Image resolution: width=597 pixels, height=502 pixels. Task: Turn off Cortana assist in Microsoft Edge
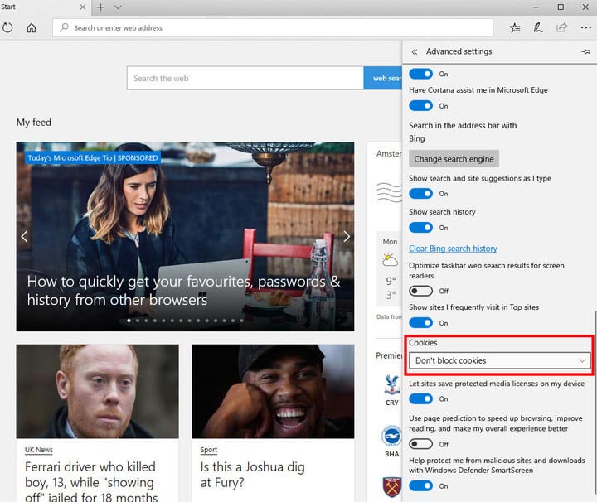[x=420, y=106]
